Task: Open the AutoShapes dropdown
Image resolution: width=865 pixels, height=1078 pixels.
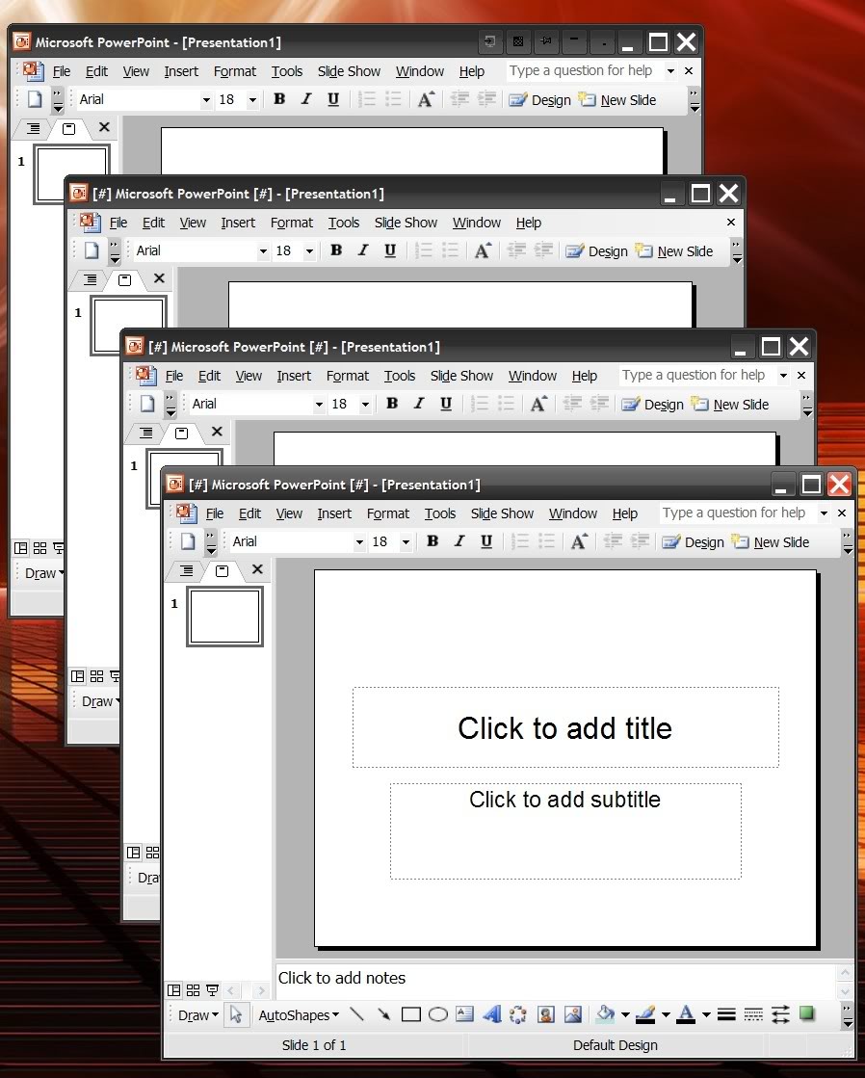Action: point(299,1015)
